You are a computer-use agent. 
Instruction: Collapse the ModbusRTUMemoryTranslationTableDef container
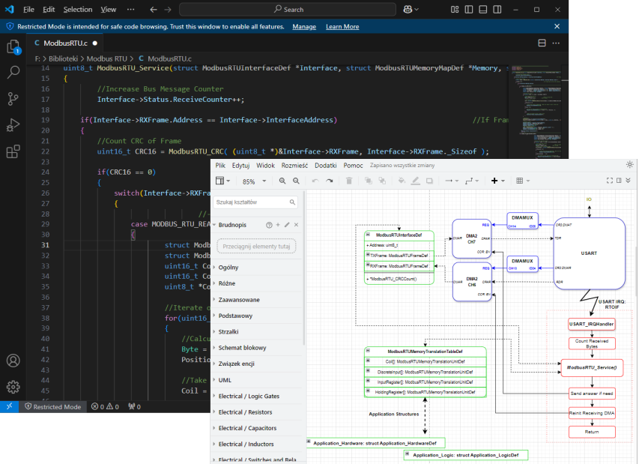pyautogui.click(x=369, y=351)
